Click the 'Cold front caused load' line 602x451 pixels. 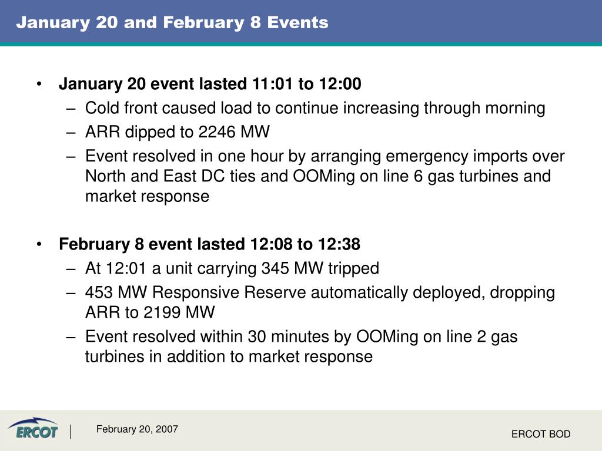[315, 108]
